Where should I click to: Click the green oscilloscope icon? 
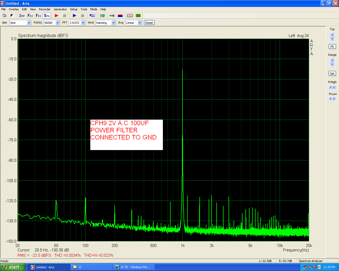(138, 16)
